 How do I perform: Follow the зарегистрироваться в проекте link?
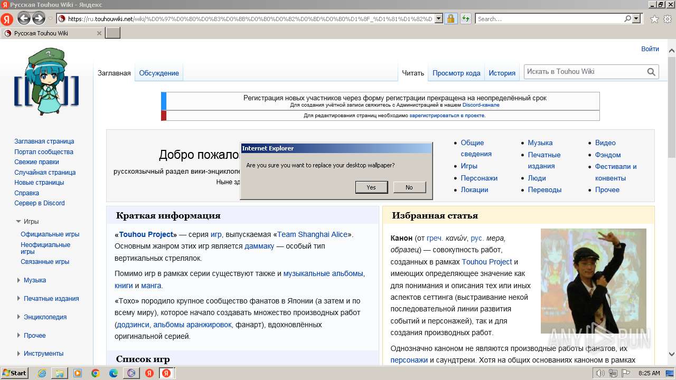[x=447, y=116]
